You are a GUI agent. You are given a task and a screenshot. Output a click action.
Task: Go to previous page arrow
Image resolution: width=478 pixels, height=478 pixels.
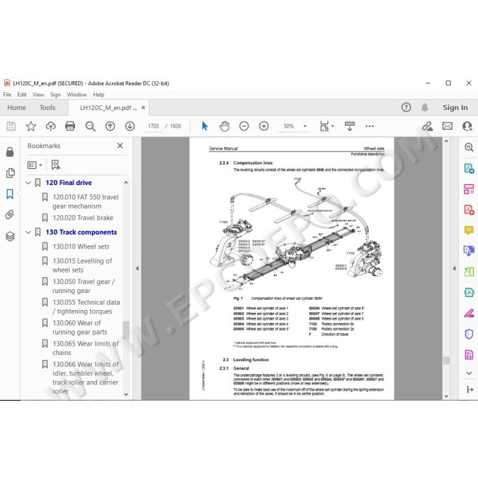point(110,126)
